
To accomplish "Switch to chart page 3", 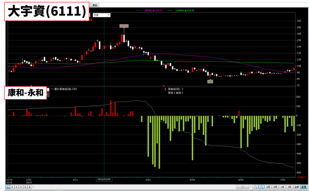I will [x=17, y=187].
